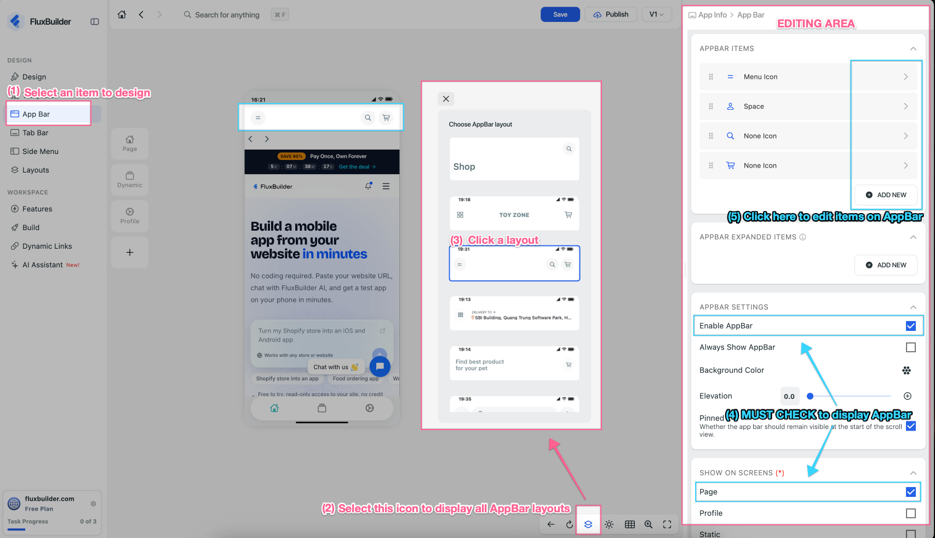Tap the middle tab icon in preview bottom bar
The height and width of the screenshot is (538, 935).
(322, 408)
